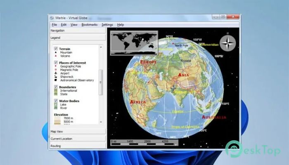Click the Elevation heading in legend

(61, 115)
